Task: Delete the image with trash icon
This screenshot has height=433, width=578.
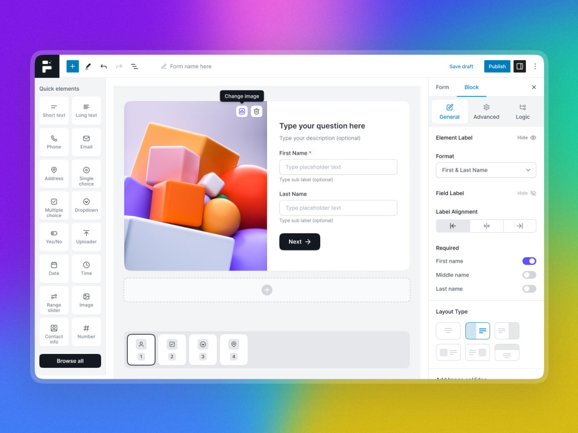Action: [257, 111]
